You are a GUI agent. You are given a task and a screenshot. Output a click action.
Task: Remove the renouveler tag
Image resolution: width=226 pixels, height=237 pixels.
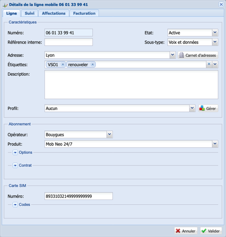pos(93,64)
